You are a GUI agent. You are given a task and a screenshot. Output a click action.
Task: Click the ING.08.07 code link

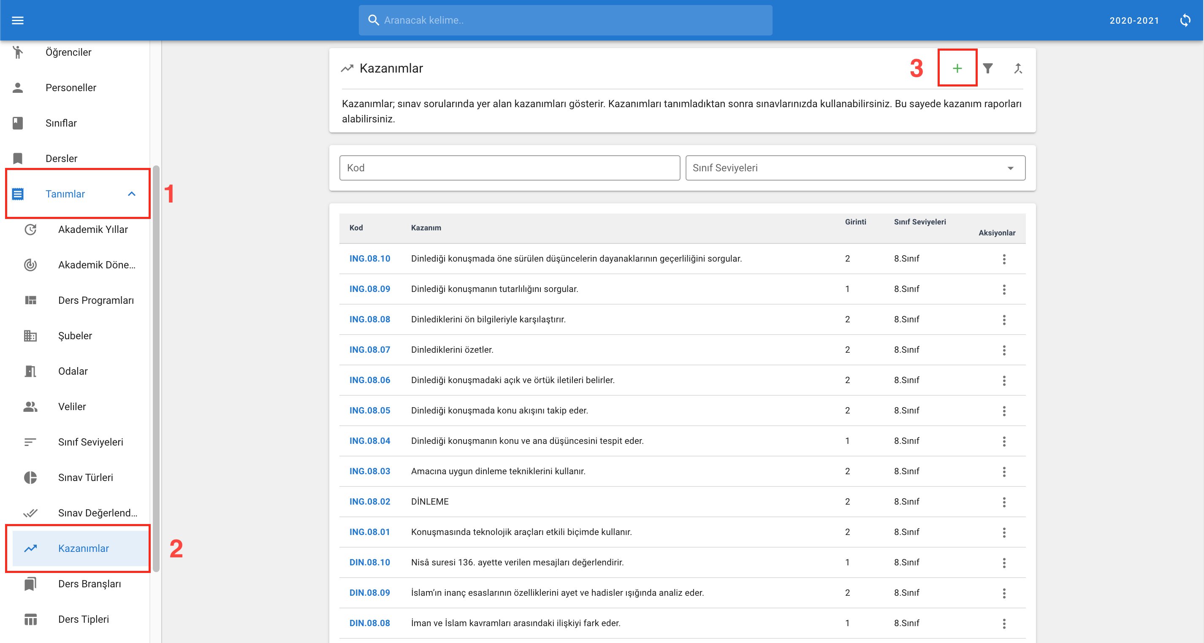tap(369, 350)
